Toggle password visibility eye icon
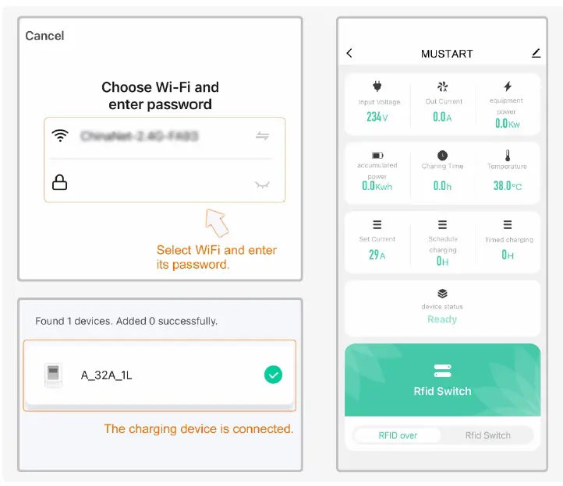This screenshot has width=563, height=486. tap(263, 184)
